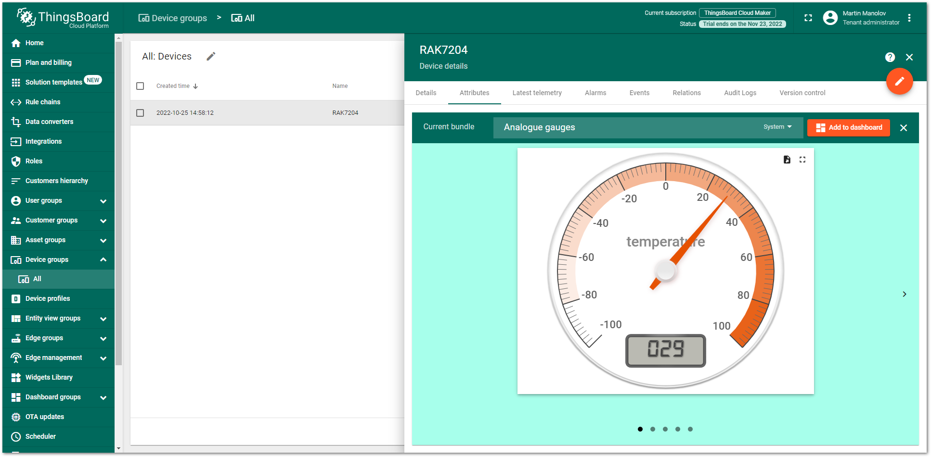
Task: Switch to the Alarms tab
Action: pyautogui.click(x=595, y=93)
